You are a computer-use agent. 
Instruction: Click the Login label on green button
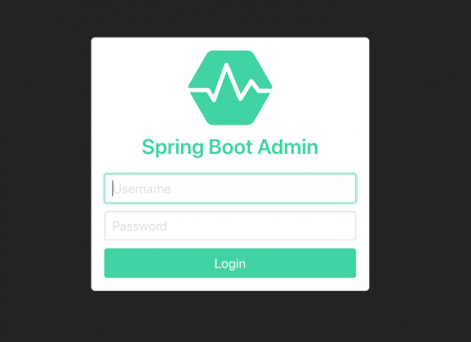coord(230,263)
